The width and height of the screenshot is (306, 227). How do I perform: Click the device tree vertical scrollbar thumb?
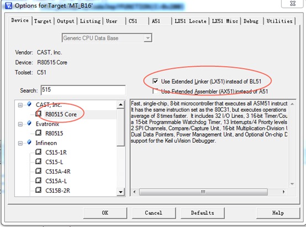pyautogui.click(x=120, y=127)
